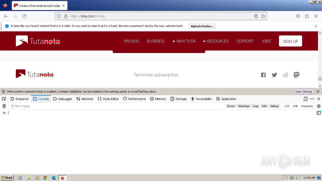The height and width of the screenshot is (181, 322).
Task: Close the Tuta email tab
Action: click(63, 6)
